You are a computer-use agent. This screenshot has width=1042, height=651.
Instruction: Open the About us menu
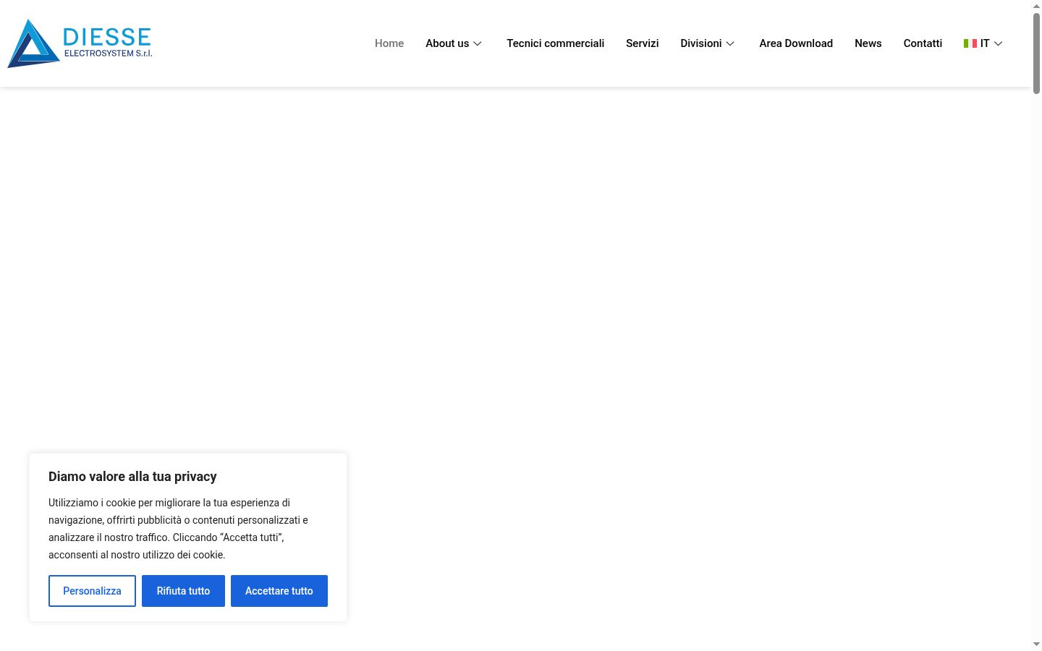click(447, 43)
